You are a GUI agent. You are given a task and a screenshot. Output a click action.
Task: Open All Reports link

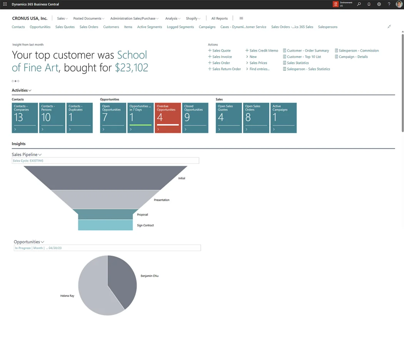point(220,19)
